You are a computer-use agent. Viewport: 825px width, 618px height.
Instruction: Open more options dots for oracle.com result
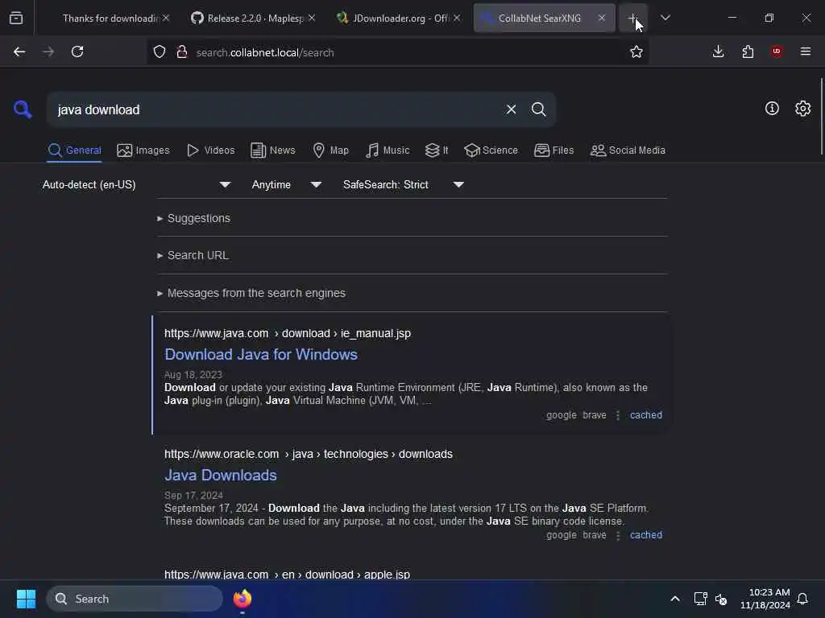(618, 535)
